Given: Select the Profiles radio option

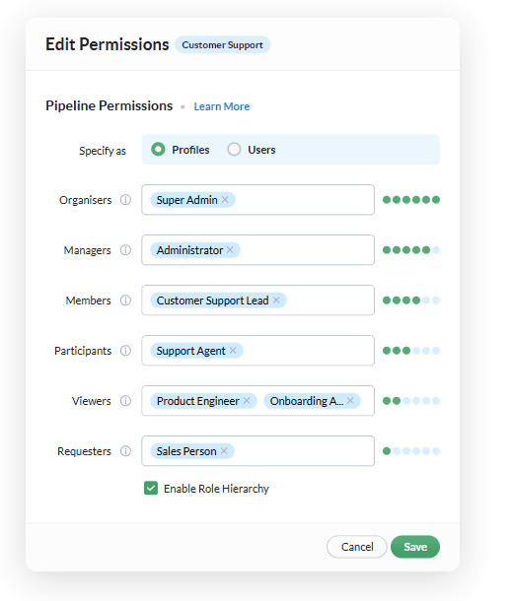Looking at the screenshot, I should coord(158,149).
